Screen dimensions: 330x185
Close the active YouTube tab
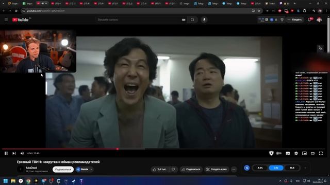coord(46,4)
